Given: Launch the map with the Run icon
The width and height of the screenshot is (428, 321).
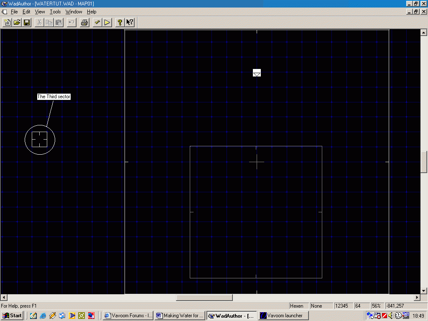Looking at the screenshot, I should click(x=107, y=22).
